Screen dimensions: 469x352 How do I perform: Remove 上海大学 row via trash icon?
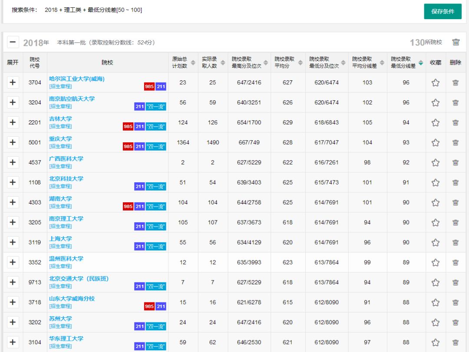click(456, 243)
